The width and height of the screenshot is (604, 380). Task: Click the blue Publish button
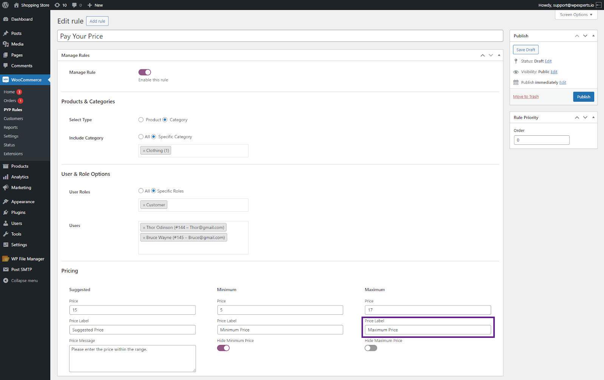click(x=583, y=97)
